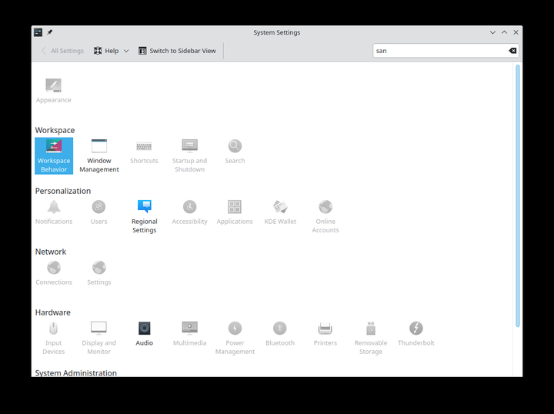Image resolution: width=554 pixels, height=414 pixels.
Task: Open Display and Monitor settings
Action: tap(99, 338)
